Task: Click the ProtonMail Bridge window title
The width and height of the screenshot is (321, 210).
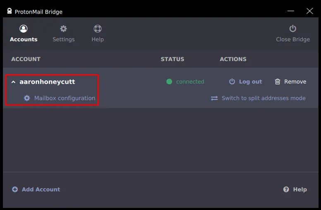Action: click(38, 12)
